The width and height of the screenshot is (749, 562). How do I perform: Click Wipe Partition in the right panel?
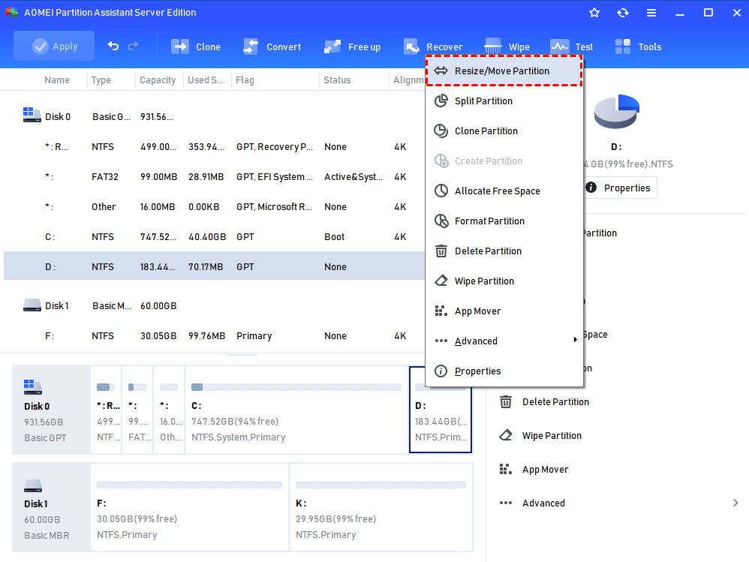click(x=552, y=435)
